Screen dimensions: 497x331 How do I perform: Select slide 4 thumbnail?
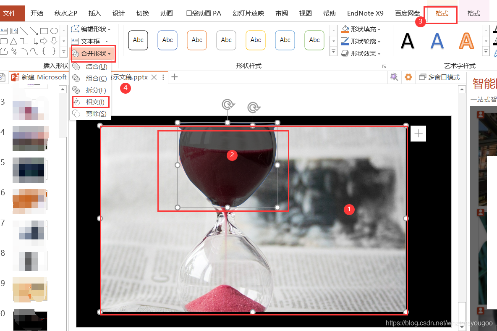[30, 138]
